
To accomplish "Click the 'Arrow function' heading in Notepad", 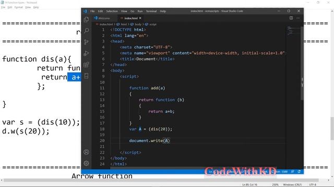I will click(102, 176).
